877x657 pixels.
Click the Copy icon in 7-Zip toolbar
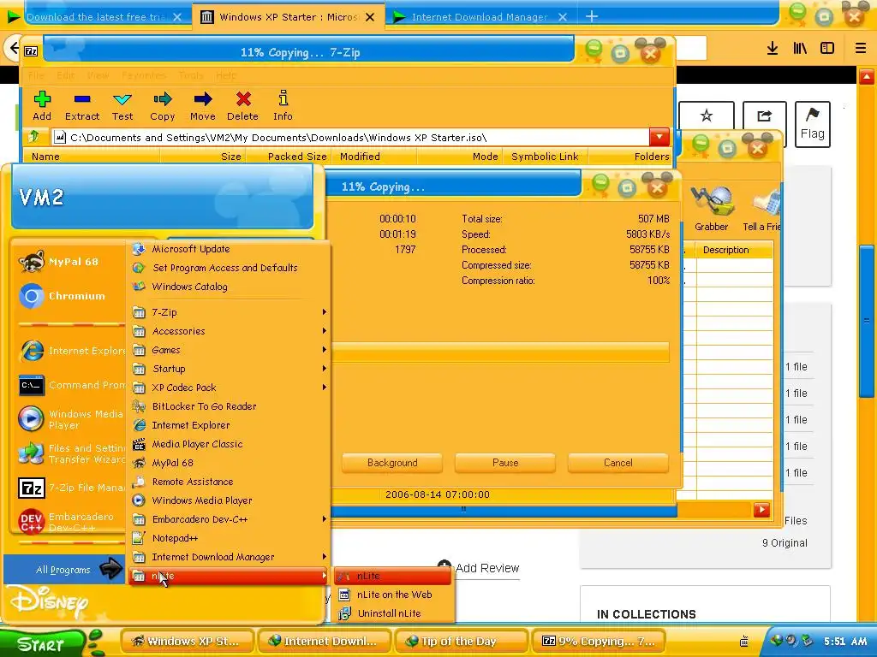[163, 105]
